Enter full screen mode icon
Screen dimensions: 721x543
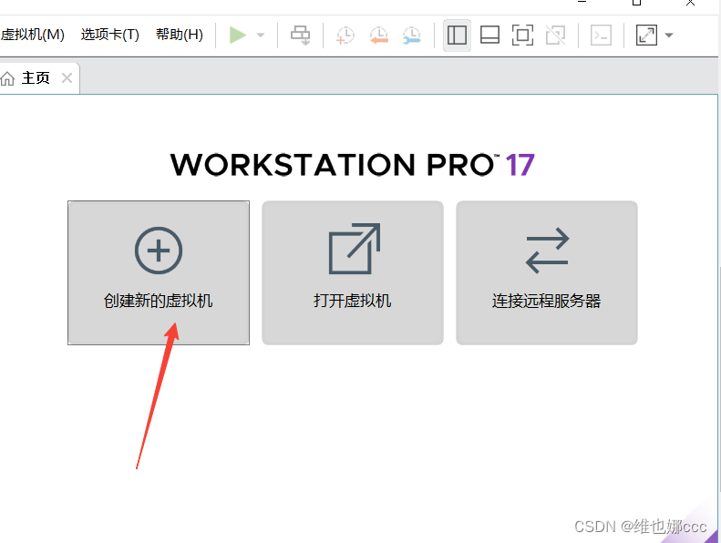click(522, 35)
